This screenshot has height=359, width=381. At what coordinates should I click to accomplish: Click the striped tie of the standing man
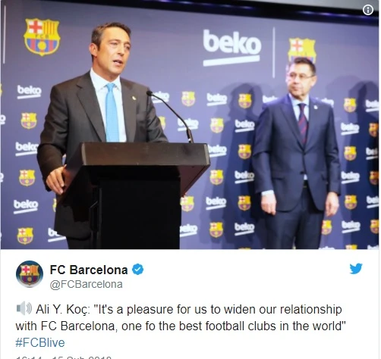[x=303, y=123]
